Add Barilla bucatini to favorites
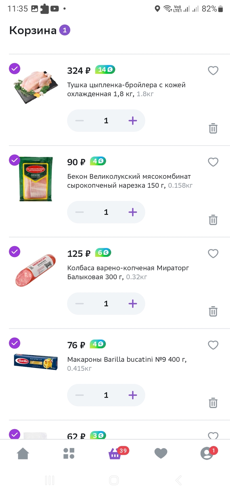This screenshot has width=230, height=494. click(213, 345)
